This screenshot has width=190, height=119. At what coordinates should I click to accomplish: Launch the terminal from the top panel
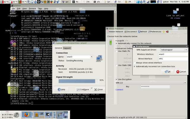coord(48,2)
